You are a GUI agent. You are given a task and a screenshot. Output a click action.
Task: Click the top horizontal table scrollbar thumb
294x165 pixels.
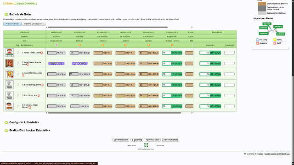point(108,27)
